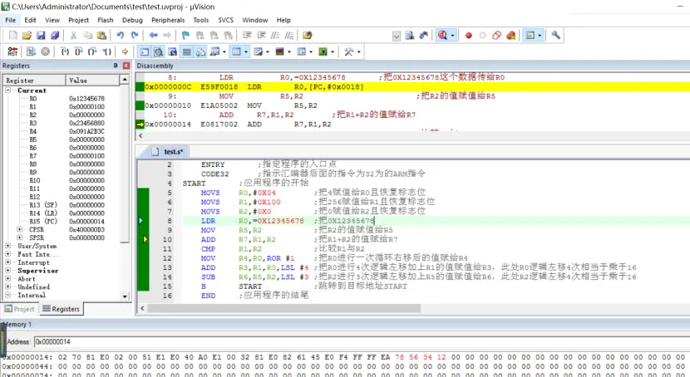Disable all breakpoints
Viewport: 690px width, 377px height.
[497, 35]
